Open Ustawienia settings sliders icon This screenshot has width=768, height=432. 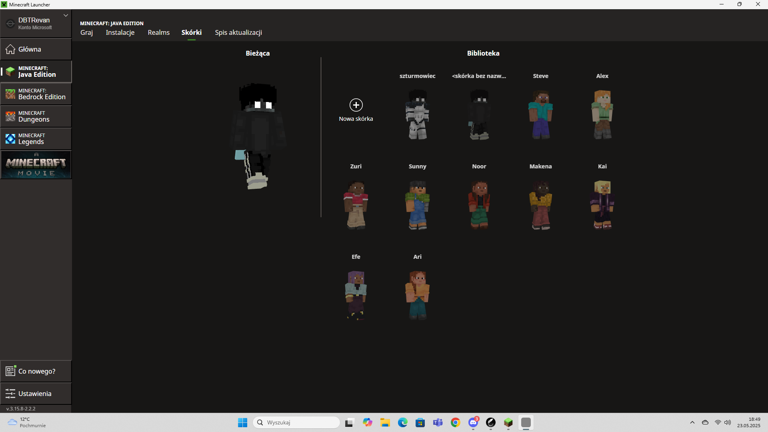click(x=10, y=394)
